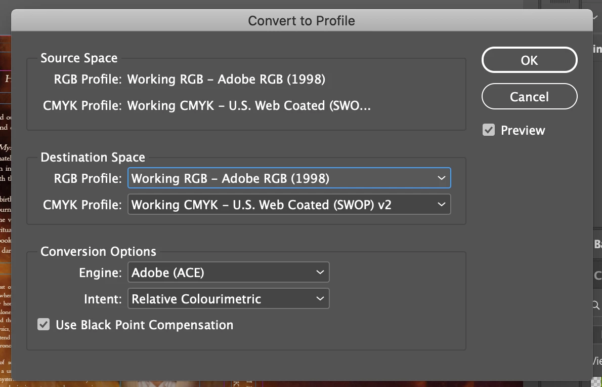Click the Convert to Profile title bar
Image resolution: width=602 pixels, height=387 pixels.
[302, 21]
